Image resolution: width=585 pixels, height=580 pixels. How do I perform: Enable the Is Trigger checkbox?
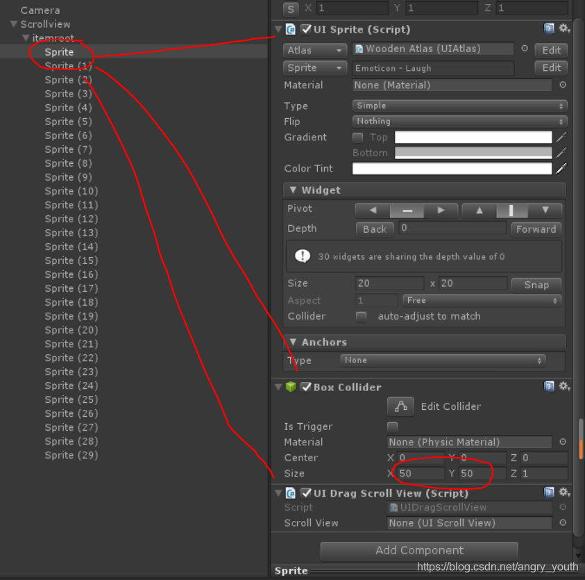393,426
